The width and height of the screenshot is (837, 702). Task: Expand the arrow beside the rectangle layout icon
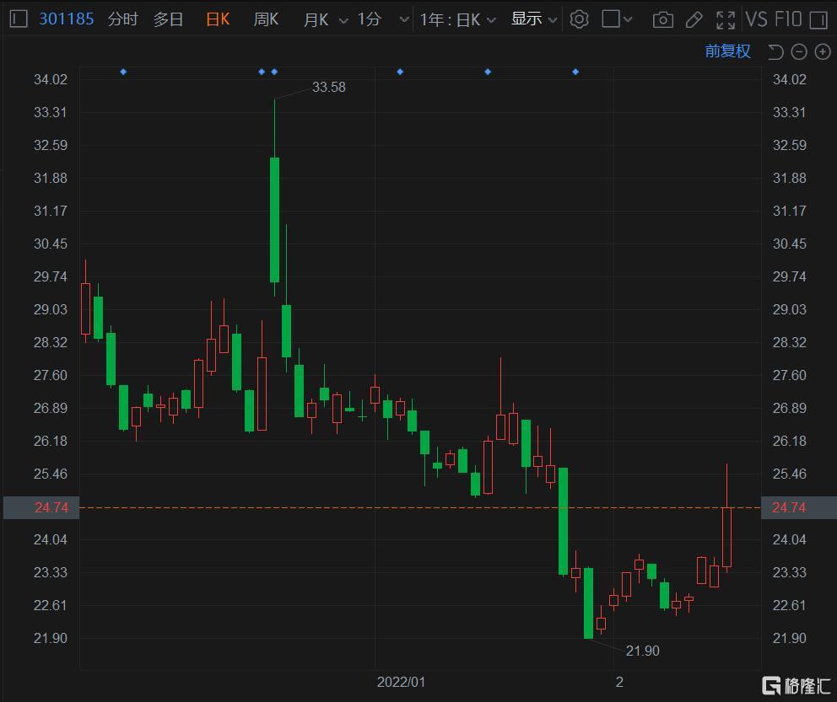(628, 19)
